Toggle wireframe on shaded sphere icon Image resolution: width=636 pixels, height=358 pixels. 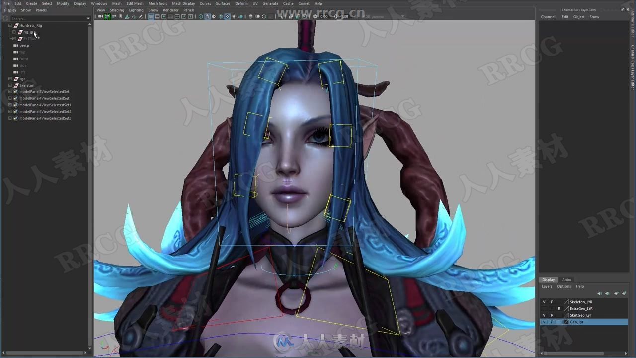(x=221, y=16)
